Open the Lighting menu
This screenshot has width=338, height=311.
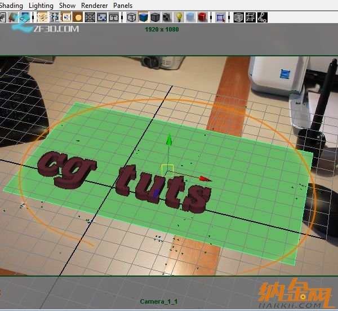(x=41, y=6)
